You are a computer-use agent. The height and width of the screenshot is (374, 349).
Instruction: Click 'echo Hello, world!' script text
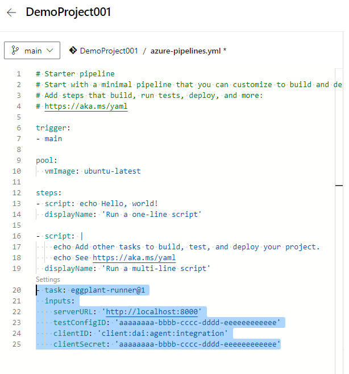pyautogui.click(x=119, y=203)
